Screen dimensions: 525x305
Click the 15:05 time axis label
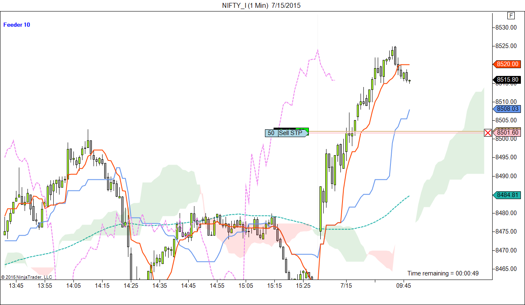pyautogui.click(x=246, y=286)
